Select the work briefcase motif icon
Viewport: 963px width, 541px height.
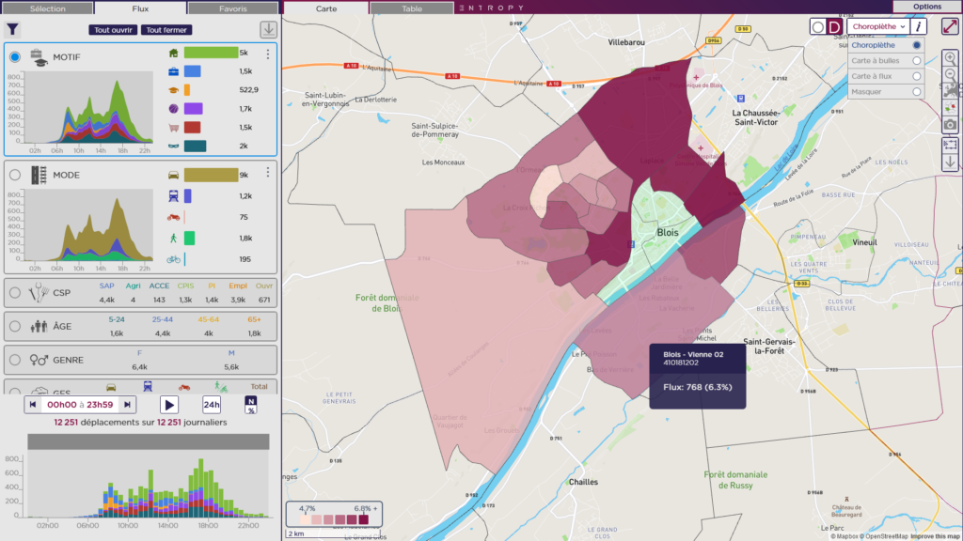(x=173, y=71)
